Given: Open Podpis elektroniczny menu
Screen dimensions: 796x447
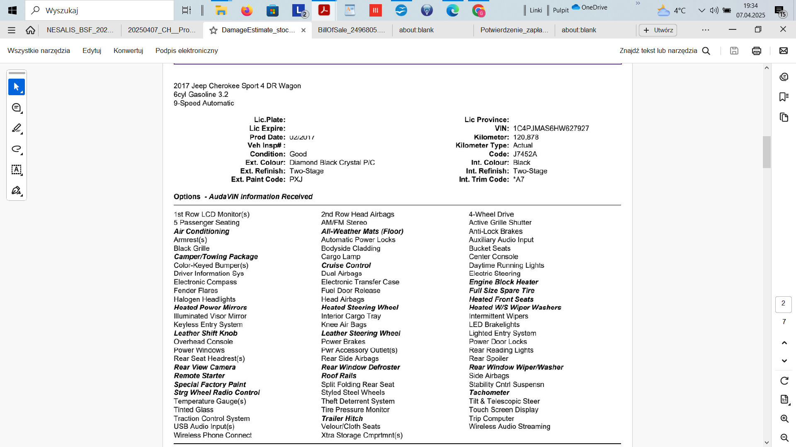Looking at the screenshot, I should click(x=187, y=50).
